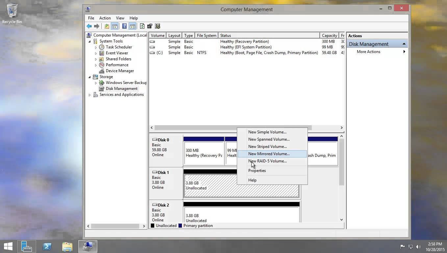The width and height of the screenshot is (447, 253).
Task: Click the volume speaker tray icon
Action: tap(418, 246)
